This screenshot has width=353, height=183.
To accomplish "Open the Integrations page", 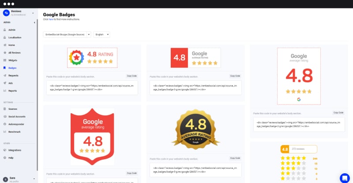I will [x=15, y=150].
